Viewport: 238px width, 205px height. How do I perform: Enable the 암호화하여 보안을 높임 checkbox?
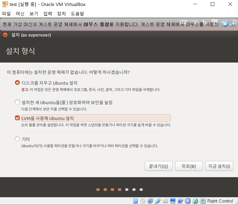17,102
